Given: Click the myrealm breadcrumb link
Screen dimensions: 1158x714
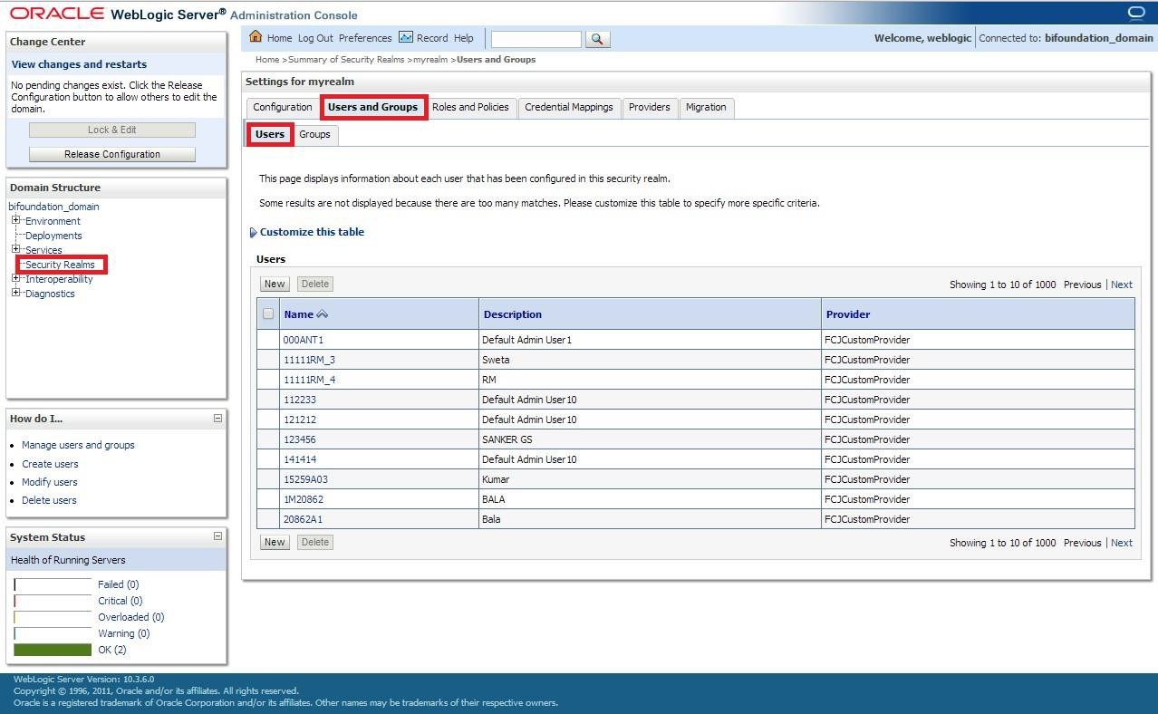Looking at the screenshot, I should click(430, 60).
